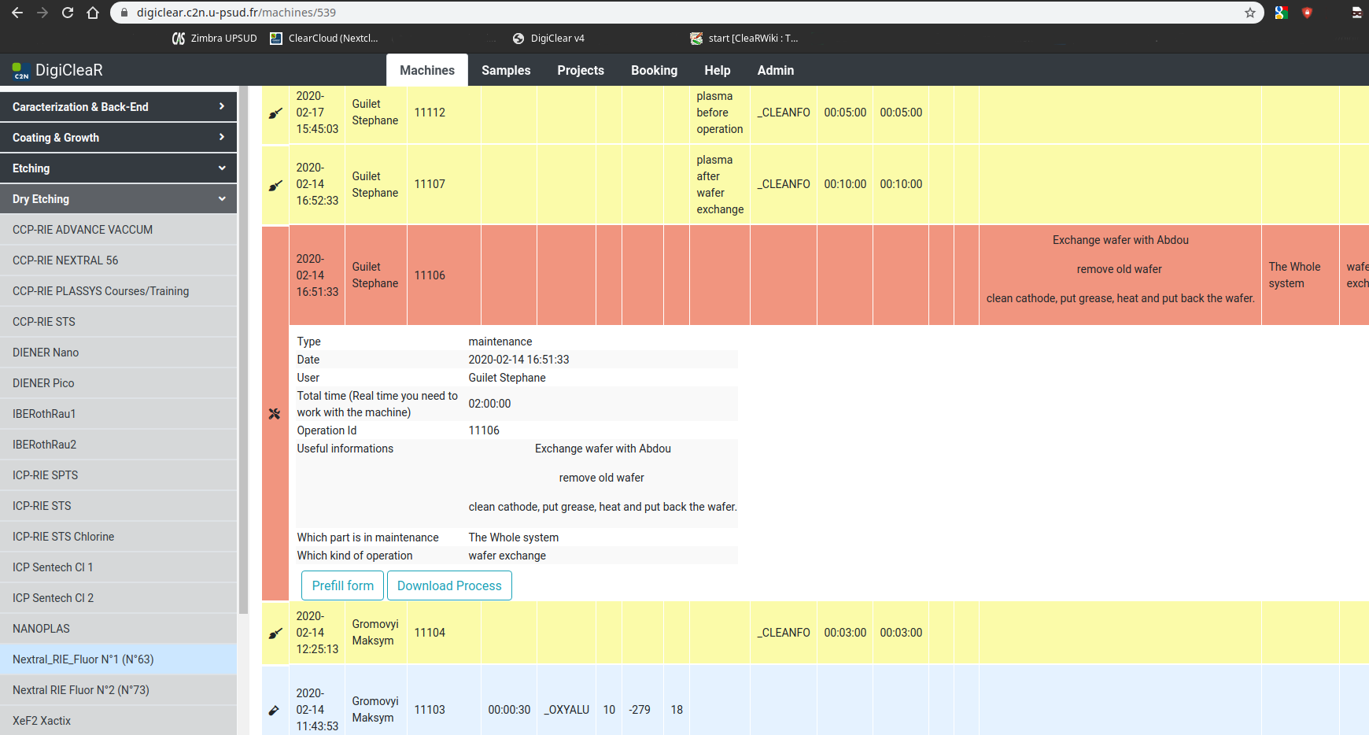Click the cleaning brush icon for operation 11104
Screen dimensions: 1369x735
(x=275, y=633)
